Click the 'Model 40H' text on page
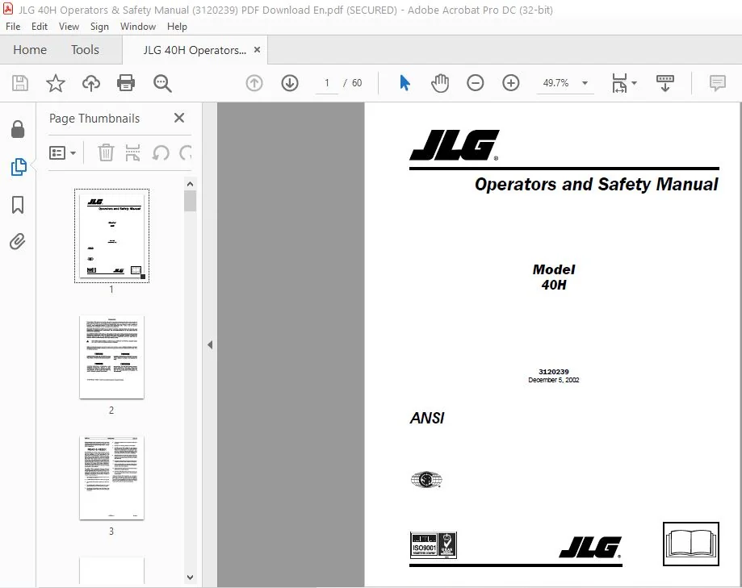This screenshot has height=588, width=742. [554, 277]
